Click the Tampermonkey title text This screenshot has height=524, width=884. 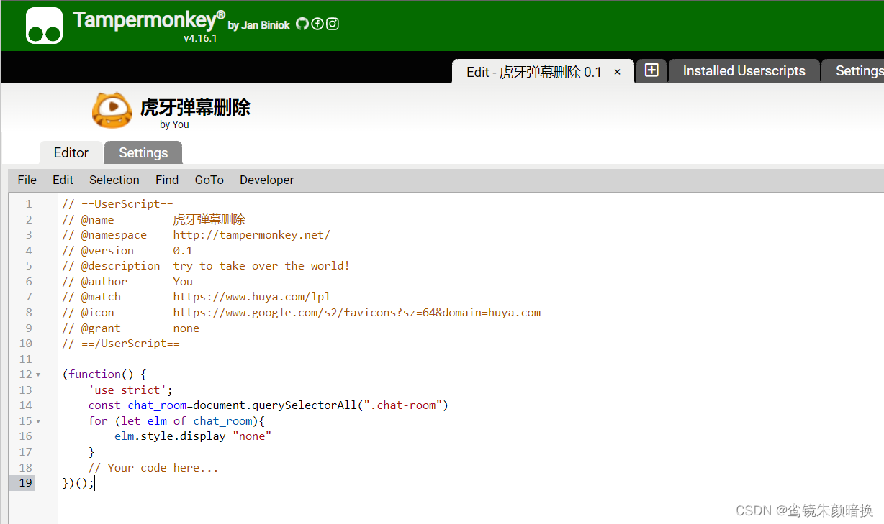coord(149,20)
